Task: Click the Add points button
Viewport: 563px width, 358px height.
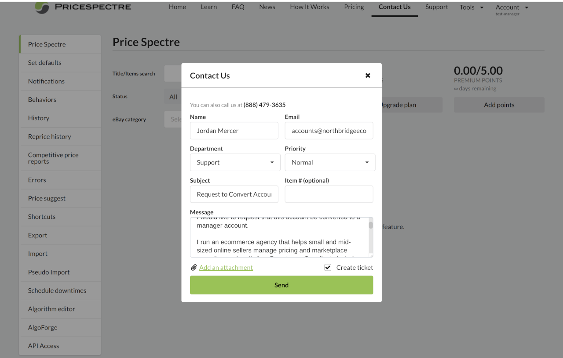Action: 499,105
